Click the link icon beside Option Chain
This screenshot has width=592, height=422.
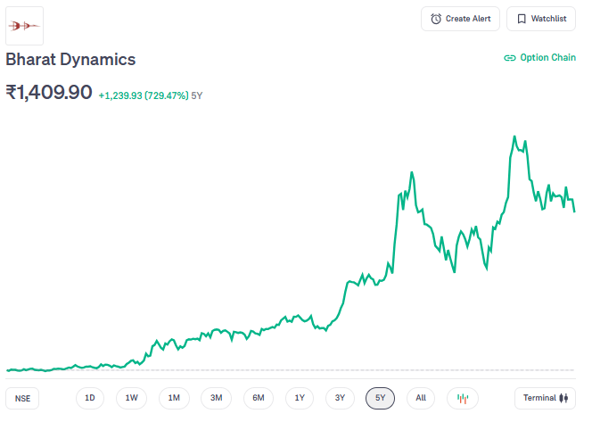[510, 58]
